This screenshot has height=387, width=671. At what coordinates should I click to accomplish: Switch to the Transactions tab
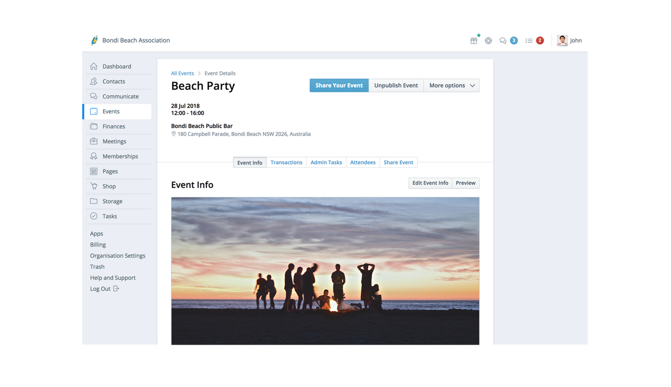[286, 162]
